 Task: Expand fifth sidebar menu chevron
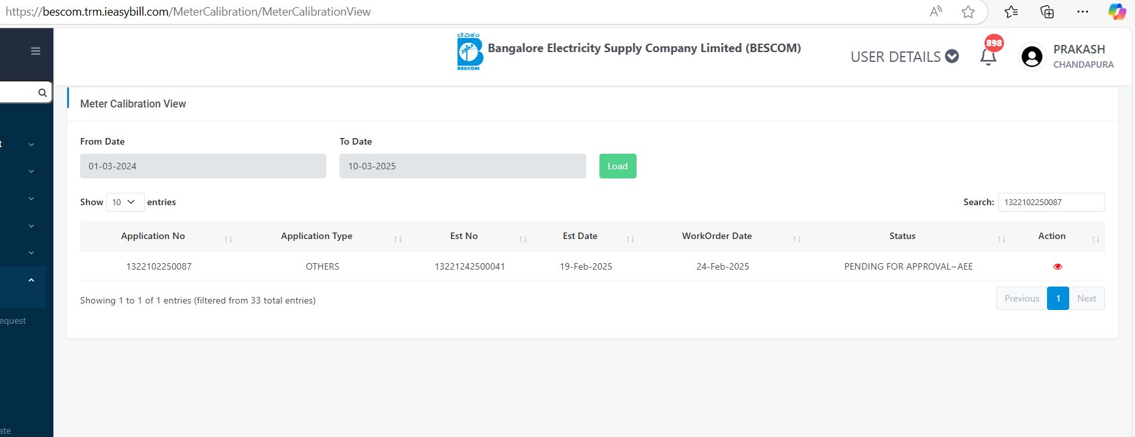(31, 253)
